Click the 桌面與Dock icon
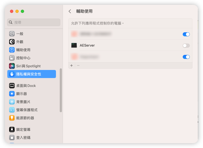 click(x=12, y=86)
